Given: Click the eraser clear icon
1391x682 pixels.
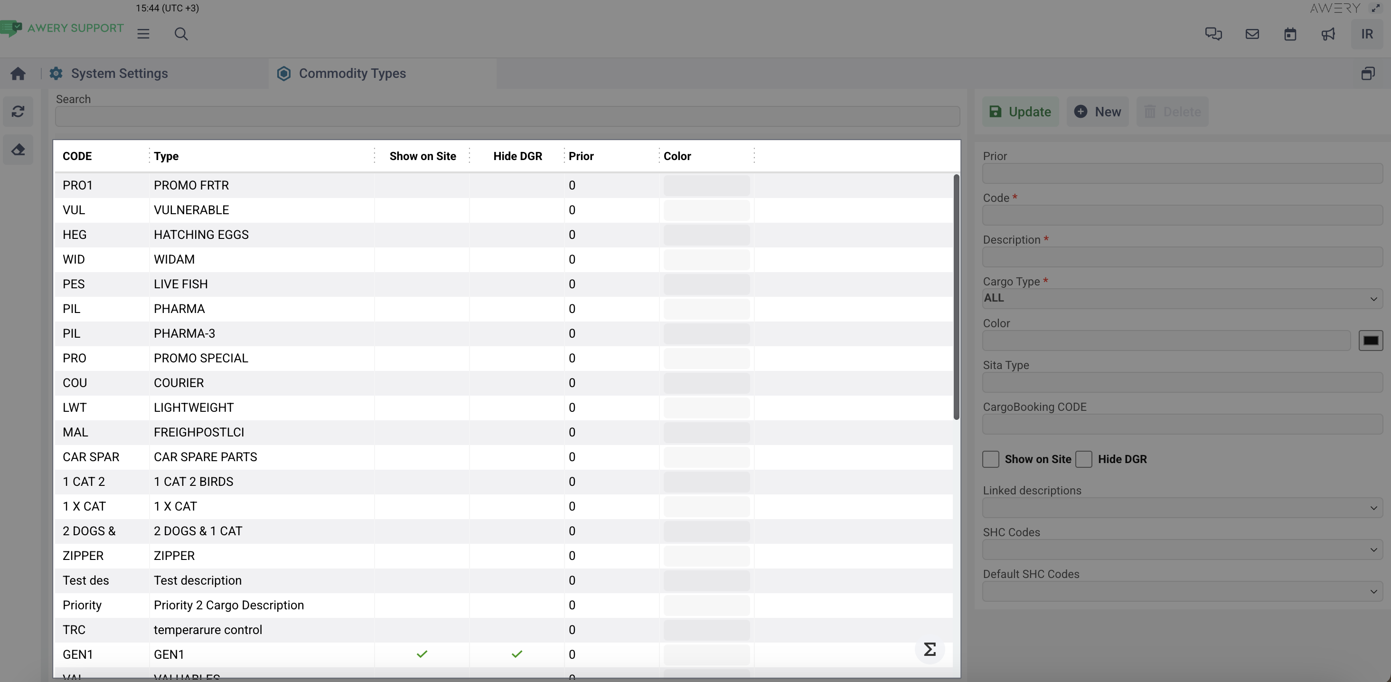Looking at the screenshot, I should pyautogui.click(x=18, y=150).
